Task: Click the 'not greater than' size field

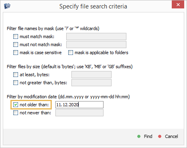Action: click(x=91, y=83)
